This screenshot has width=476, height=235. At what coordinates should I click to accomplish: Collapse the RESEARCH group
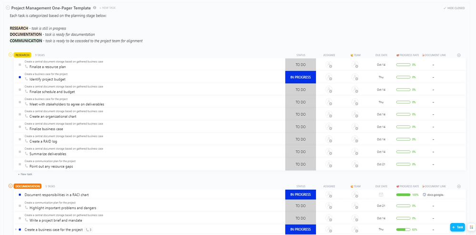coord(10,55)
